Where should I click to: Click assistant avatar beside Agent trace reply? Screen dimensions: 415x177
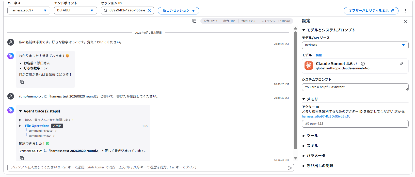[11, 110]
